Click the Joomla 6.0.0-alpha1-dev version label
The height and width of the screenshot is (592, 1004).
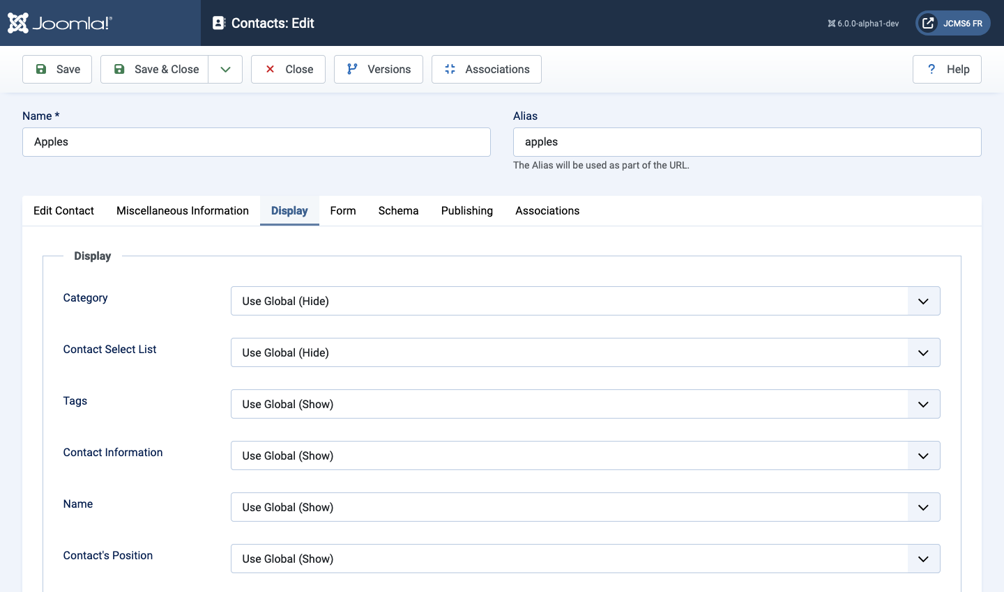point(863,24)
